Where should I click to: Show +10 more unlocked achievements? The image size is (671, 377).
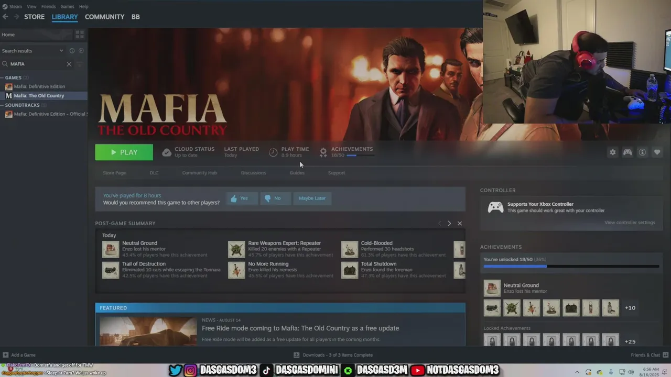click(630, 308)
